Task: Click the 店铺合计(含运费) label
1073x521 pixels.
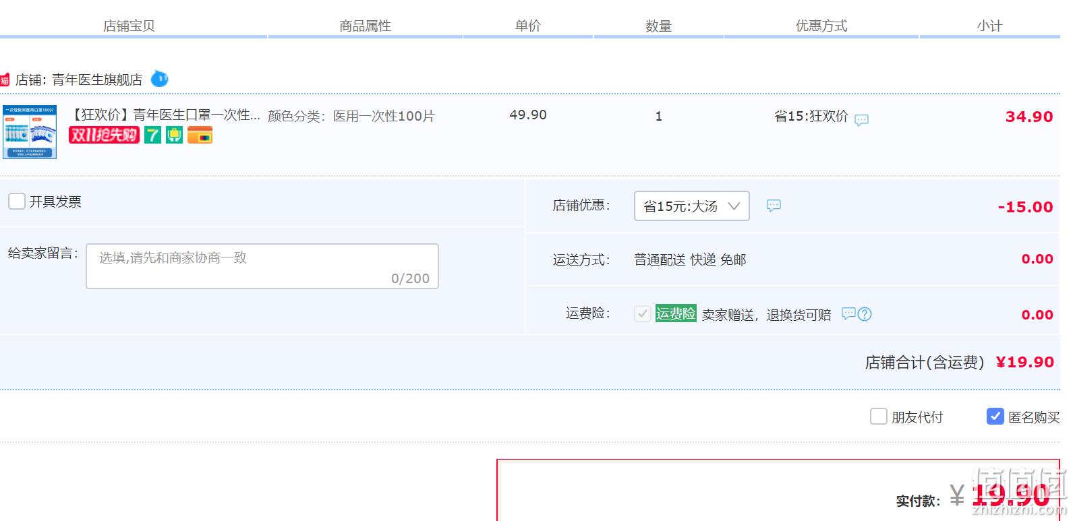Action: (925, 363)
